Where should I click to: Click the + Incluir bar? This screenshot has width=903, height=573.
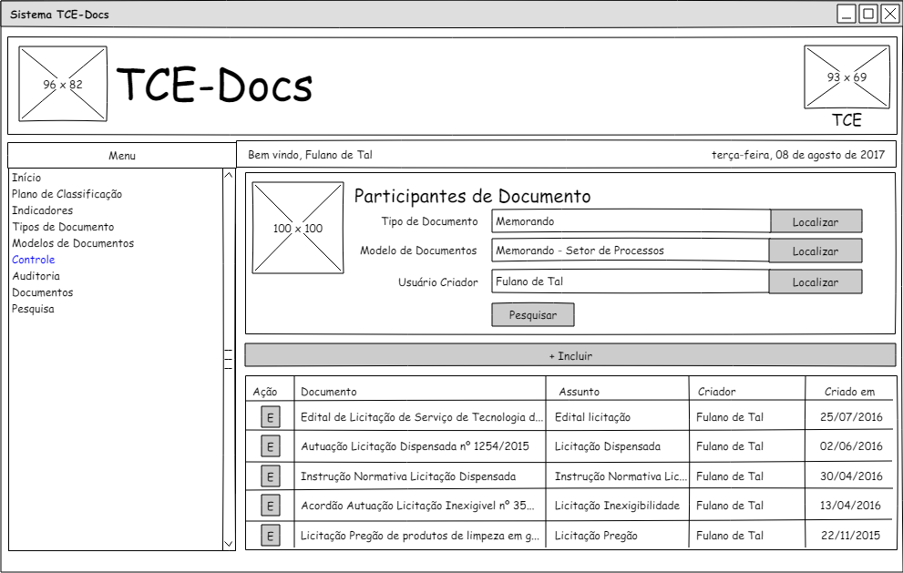(570, 355)
